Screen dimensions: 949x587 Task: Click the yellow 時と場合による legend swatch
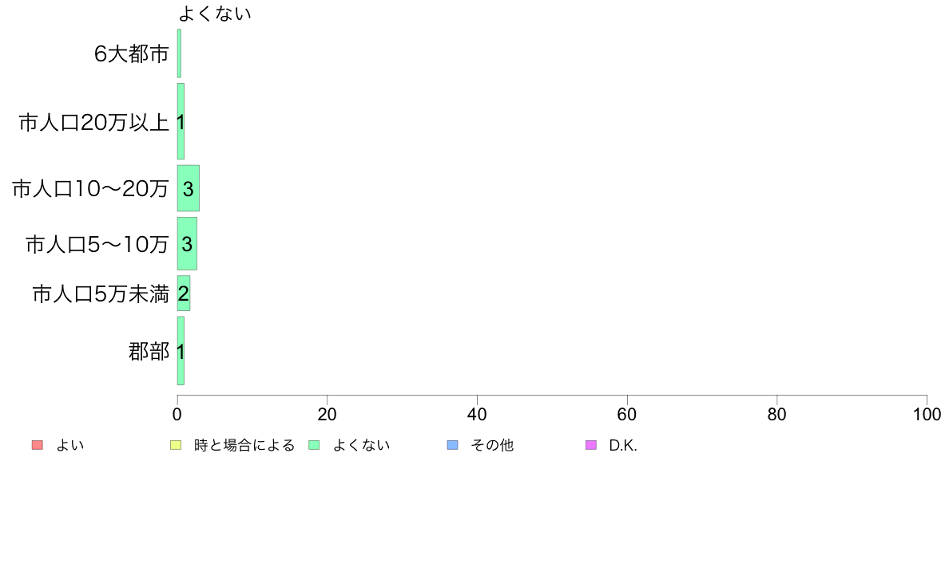tap(176, 445)
